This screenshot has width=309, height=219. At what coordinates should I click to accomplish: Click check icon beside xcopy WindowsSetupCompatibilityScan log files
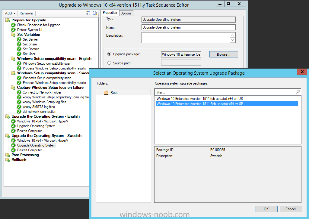(19, 97)
